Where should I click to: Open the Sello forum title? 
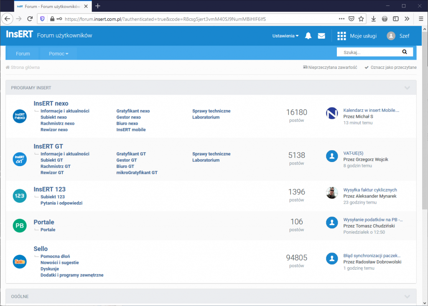[x=41, y=249]
